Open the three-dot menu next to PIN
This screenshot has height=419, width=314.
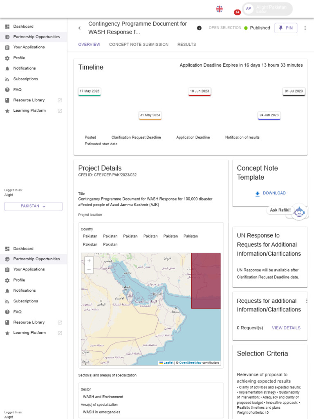coord(305,28)
